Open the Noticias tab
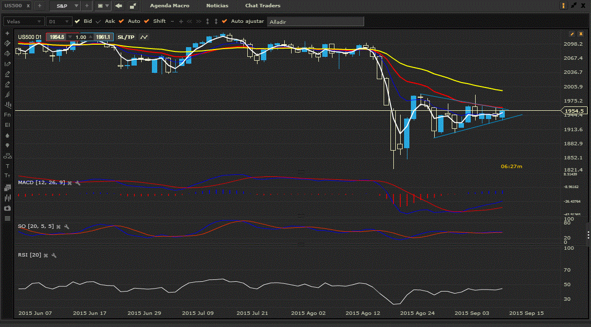The image size is (591, 327). (x=218, y=6)
